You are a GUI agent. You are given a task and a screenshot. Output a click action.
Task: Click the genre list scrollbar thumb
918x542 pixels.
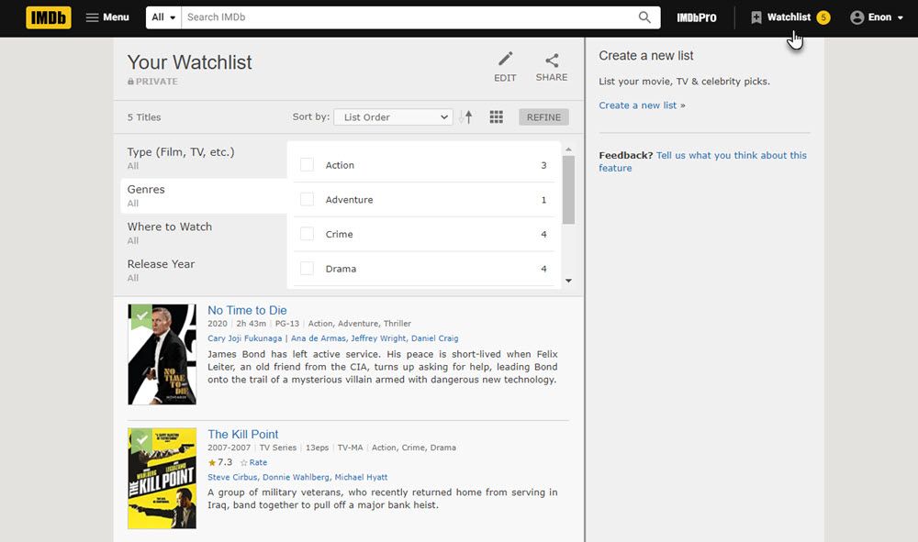coord(568,190)
